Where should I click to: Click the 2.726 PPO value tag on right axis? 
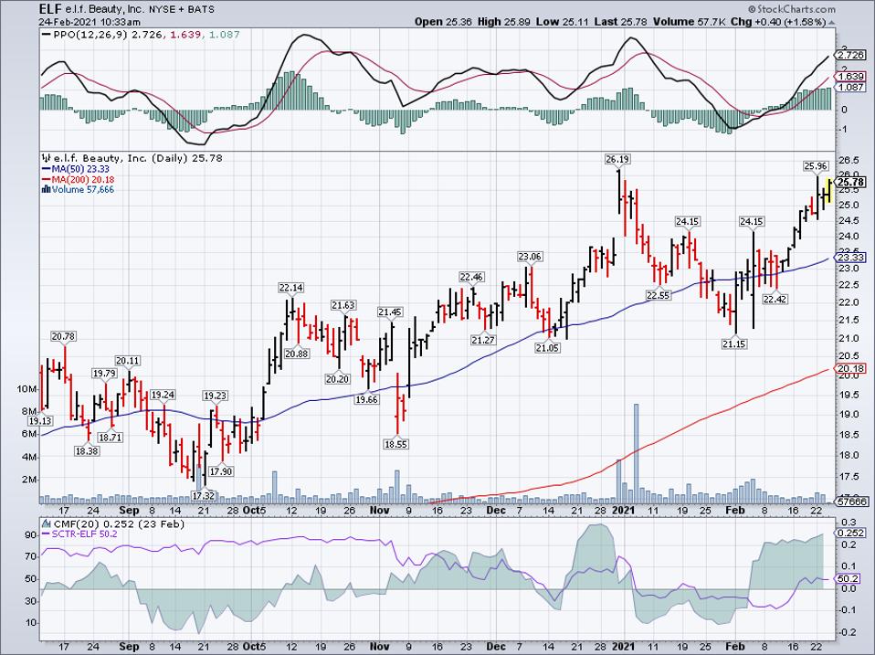tap(850, 55)
